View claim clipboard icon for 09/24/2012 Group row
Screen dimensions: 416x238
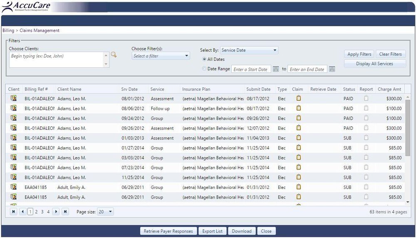click(x=298, y=118)
